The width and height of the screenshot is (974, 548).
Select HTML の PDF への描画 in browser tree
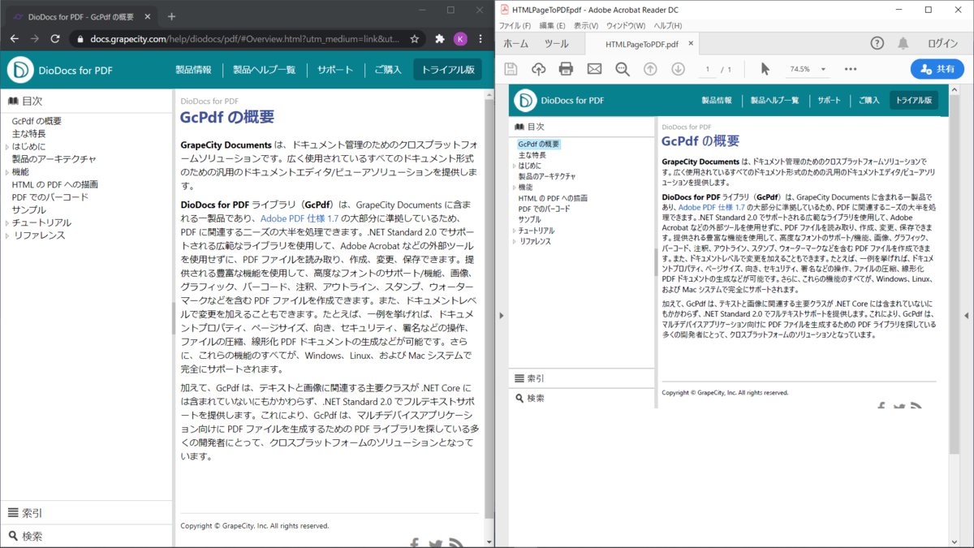[55, 184]
